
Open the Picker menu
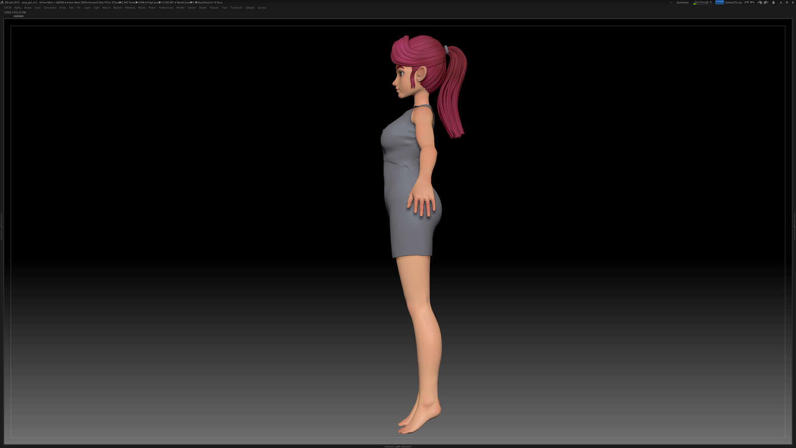152,7
